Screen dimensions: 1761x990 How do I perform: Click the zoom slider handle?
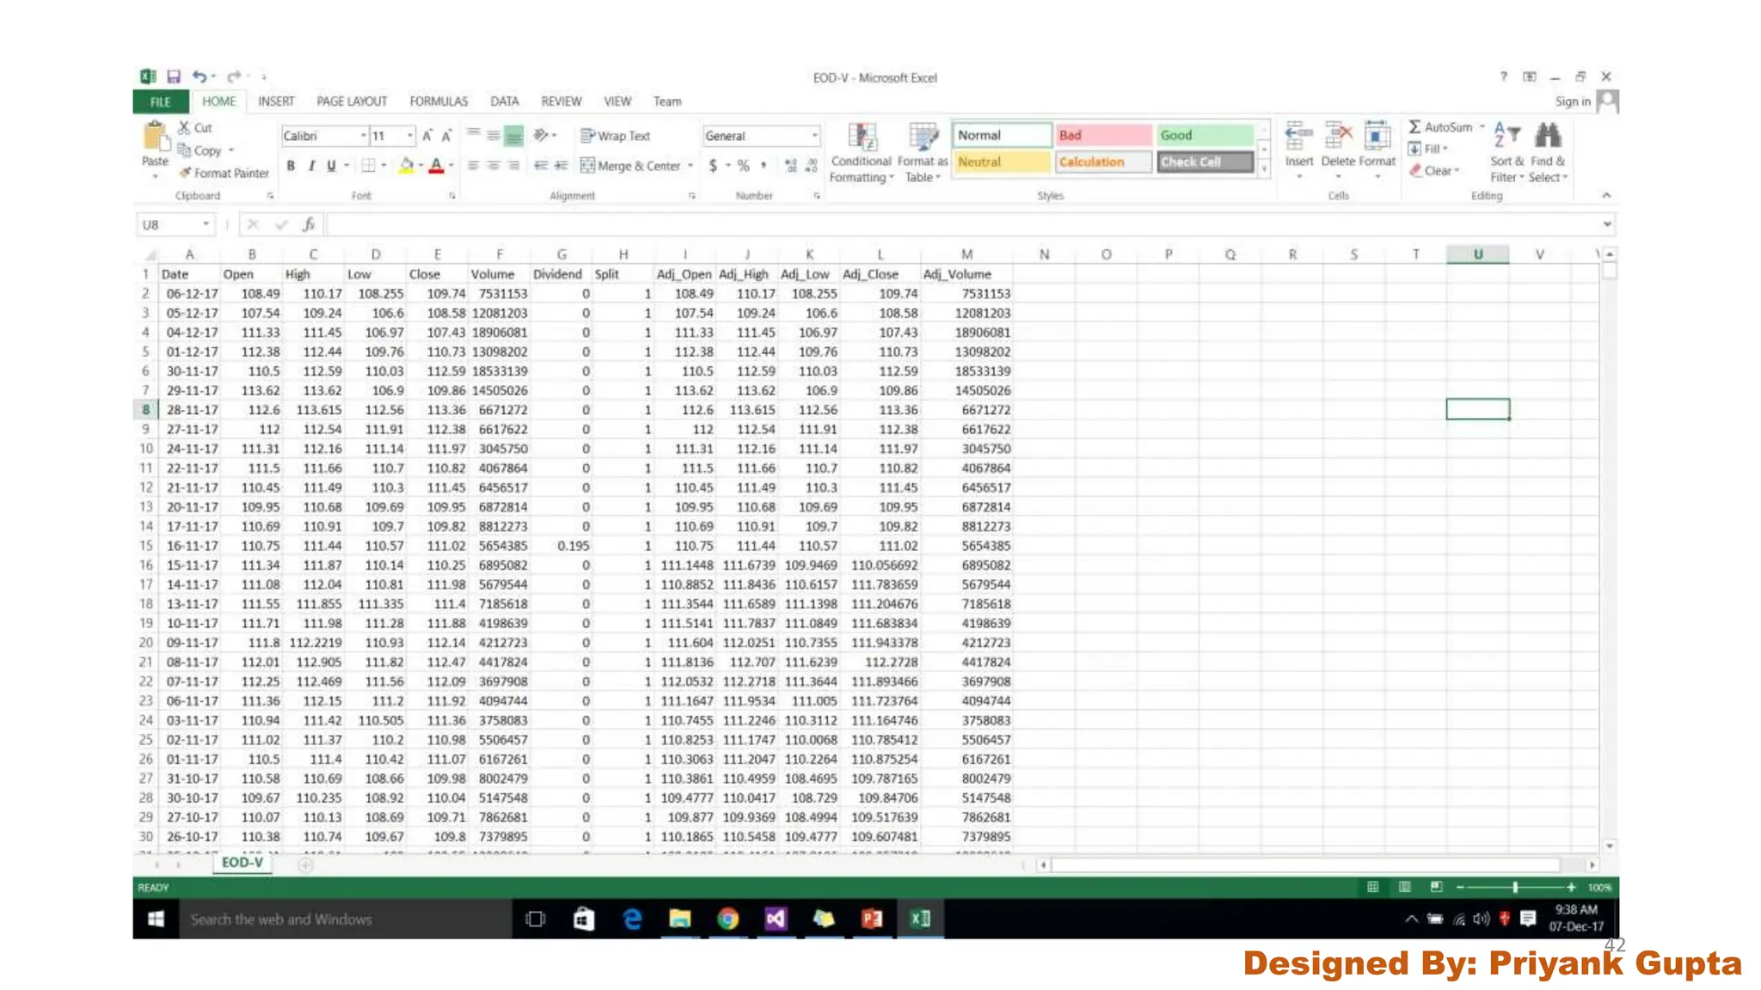1515,887
